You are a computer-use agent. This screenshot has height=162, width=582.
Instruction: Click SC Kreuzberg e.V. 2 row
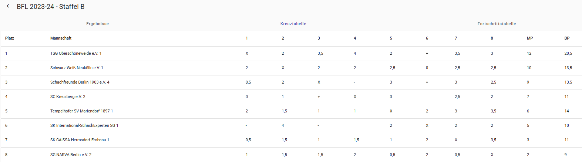pos(68,97)
